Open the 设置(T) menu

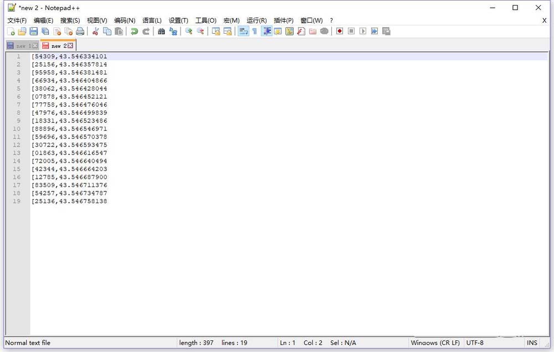coord(178,20)
